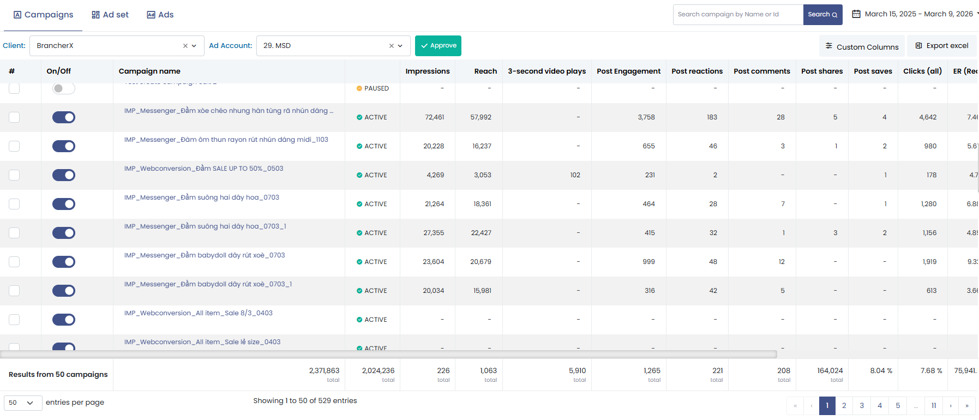Click the horizontal table scrollbar
Image resolution: width=979 pixels, height=420 pixels.
point(388,355)
